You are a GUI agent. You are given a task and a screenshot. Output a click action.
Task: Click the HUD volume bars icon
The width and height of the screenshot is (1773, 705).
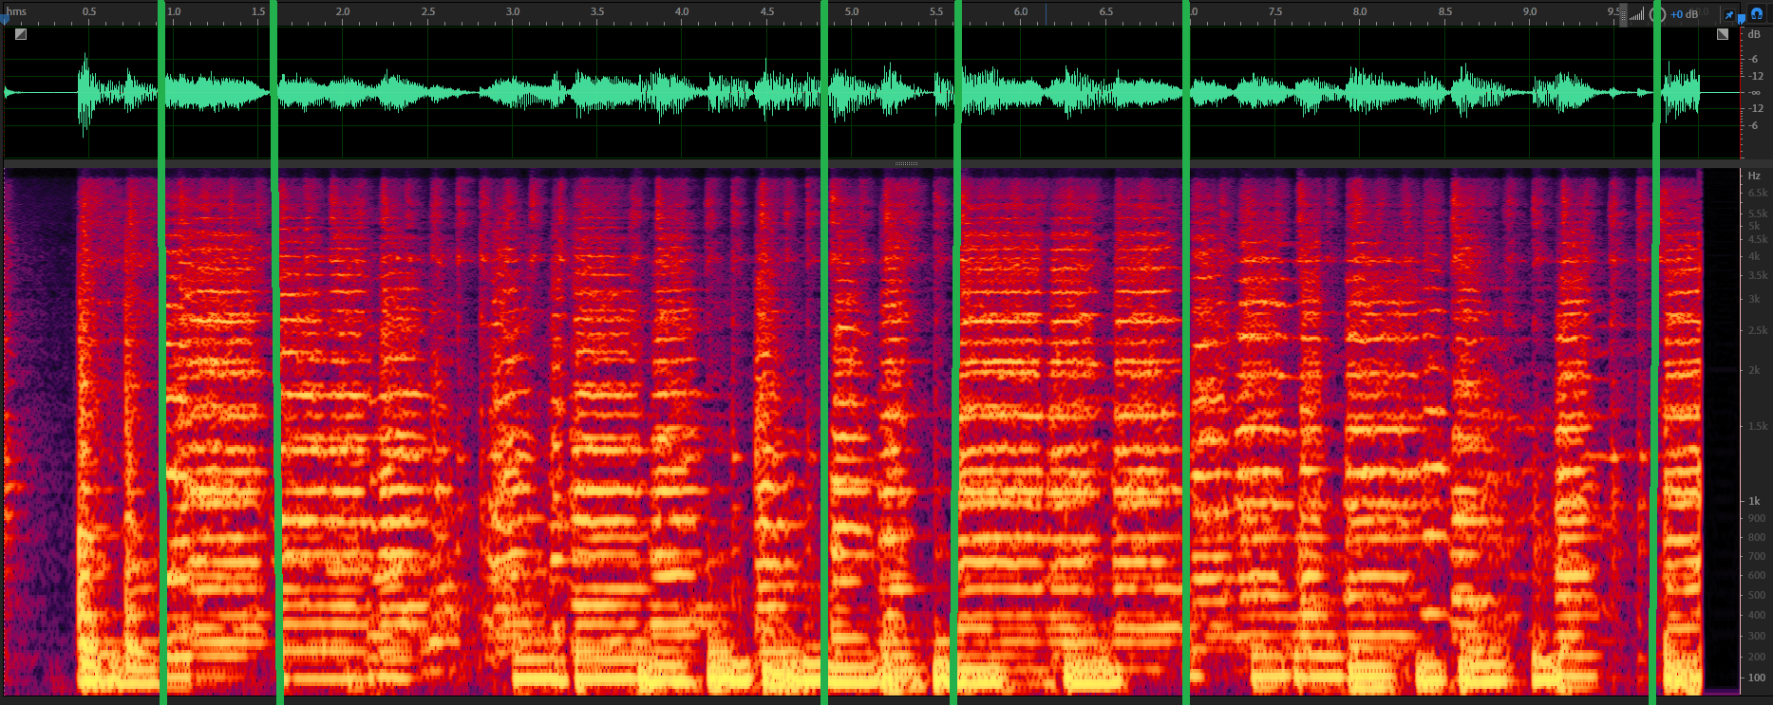(1637, 13)
